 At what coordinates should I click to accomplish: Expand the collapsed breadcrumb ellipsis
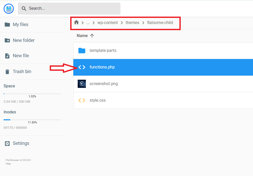click(88, 22)
